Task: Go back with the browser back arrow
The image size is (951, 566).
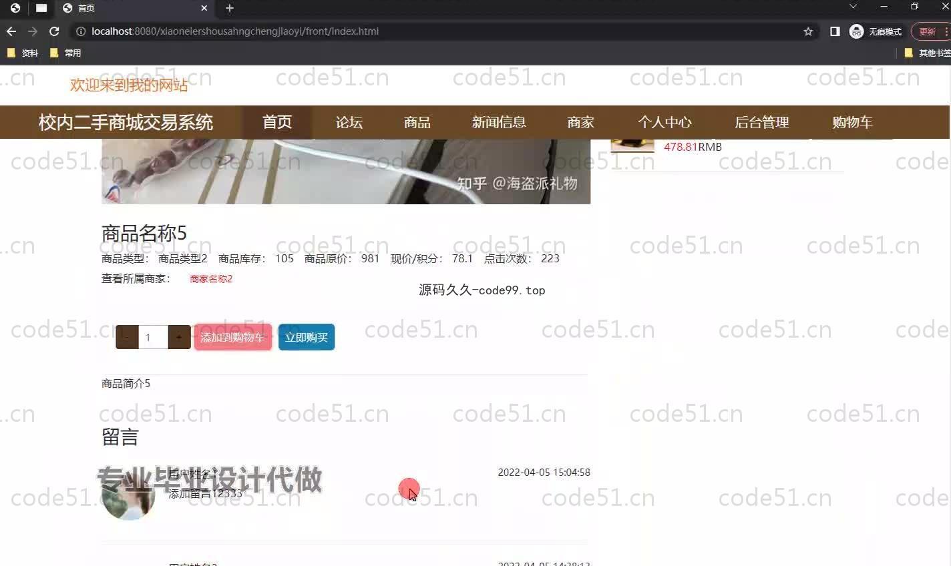Action: (11, 31)
